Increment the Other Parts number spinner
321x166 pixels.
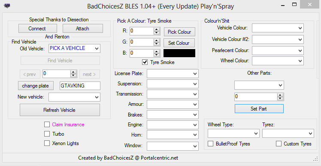click(x=280, y=95)
